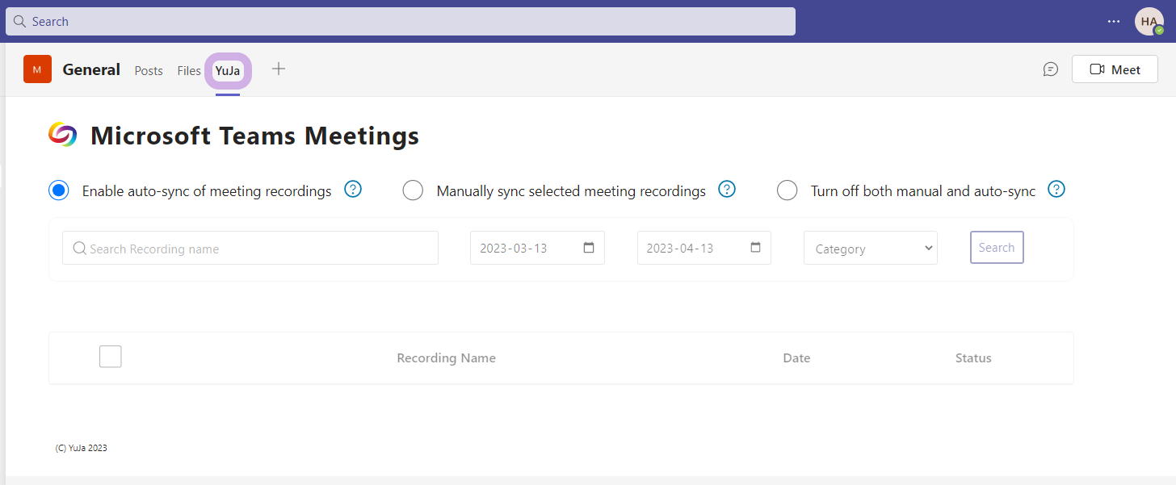Screen dimensions: 1176x485
Task: Open the start date calendar picker icon
Action: click(589, 248)
